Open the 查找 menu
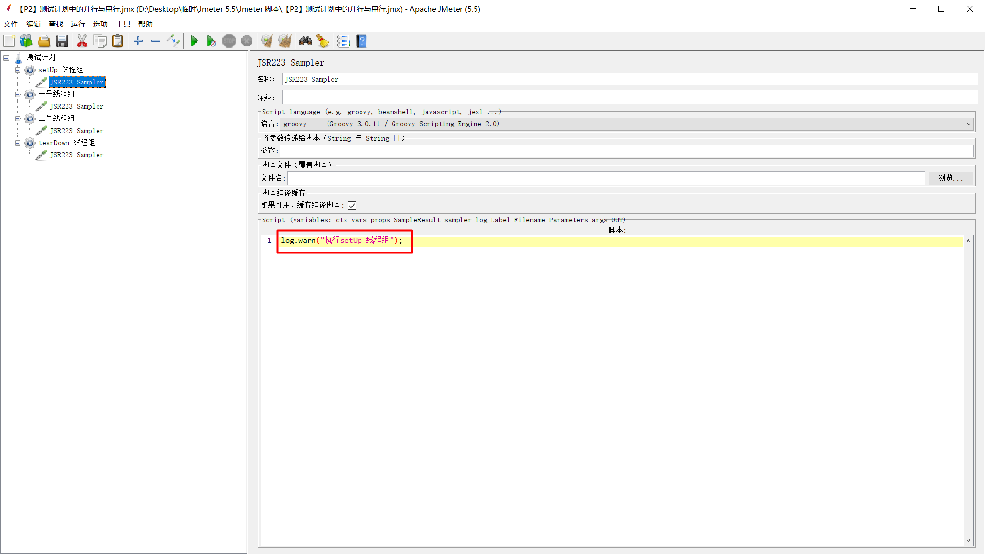The width and height of the screenshot is (985, 554). 56,24
